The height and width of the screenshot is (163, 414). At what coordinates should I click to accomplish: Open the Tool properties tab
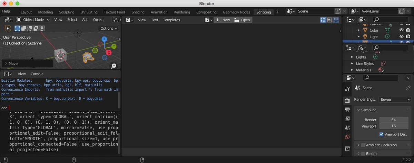point(347,89)
